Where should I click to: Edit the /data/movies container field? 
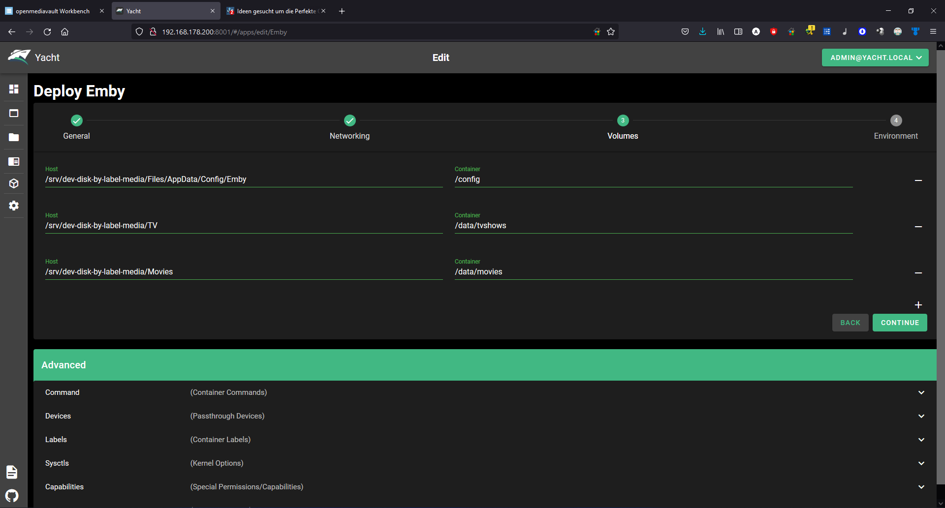click(x=654, y=271)
